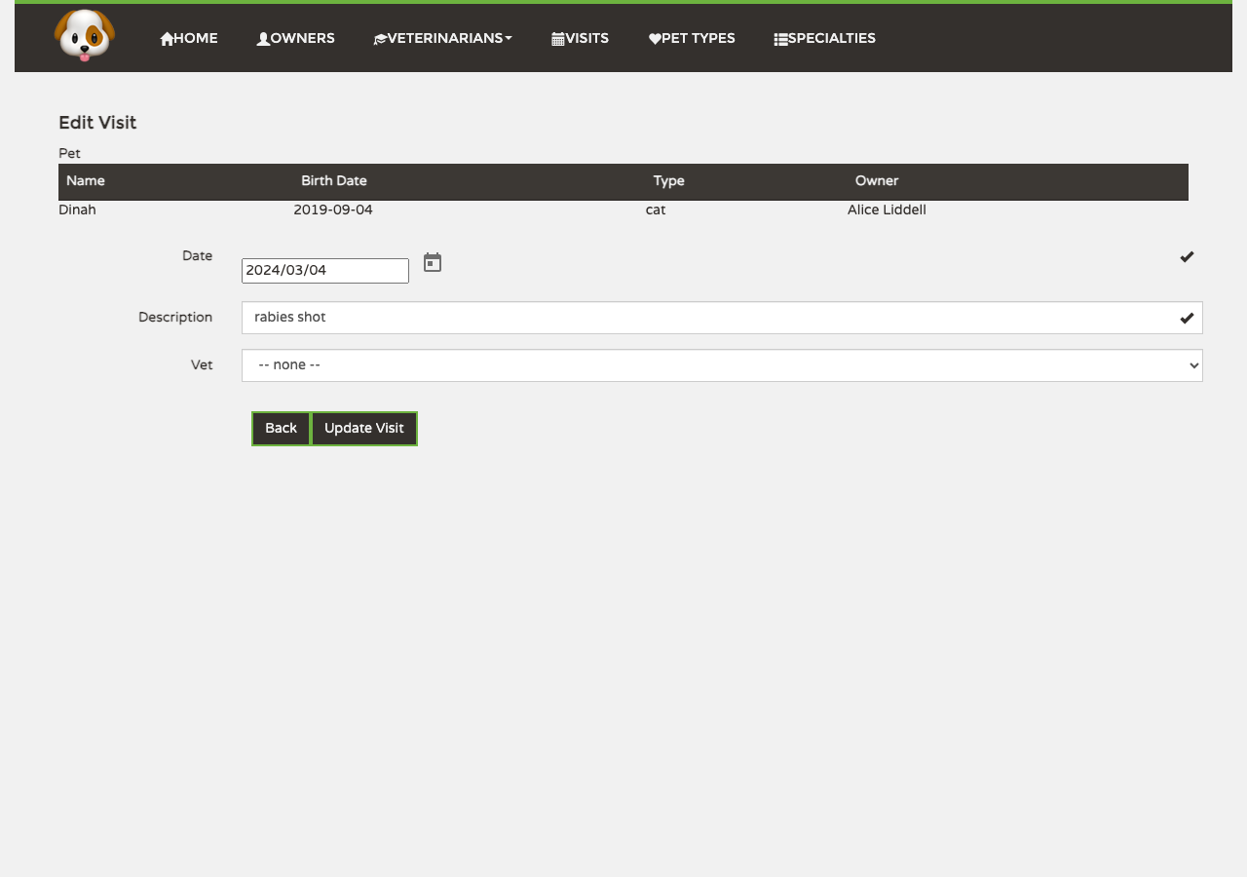Focus the visit Date input field

[x=325, y=271]
